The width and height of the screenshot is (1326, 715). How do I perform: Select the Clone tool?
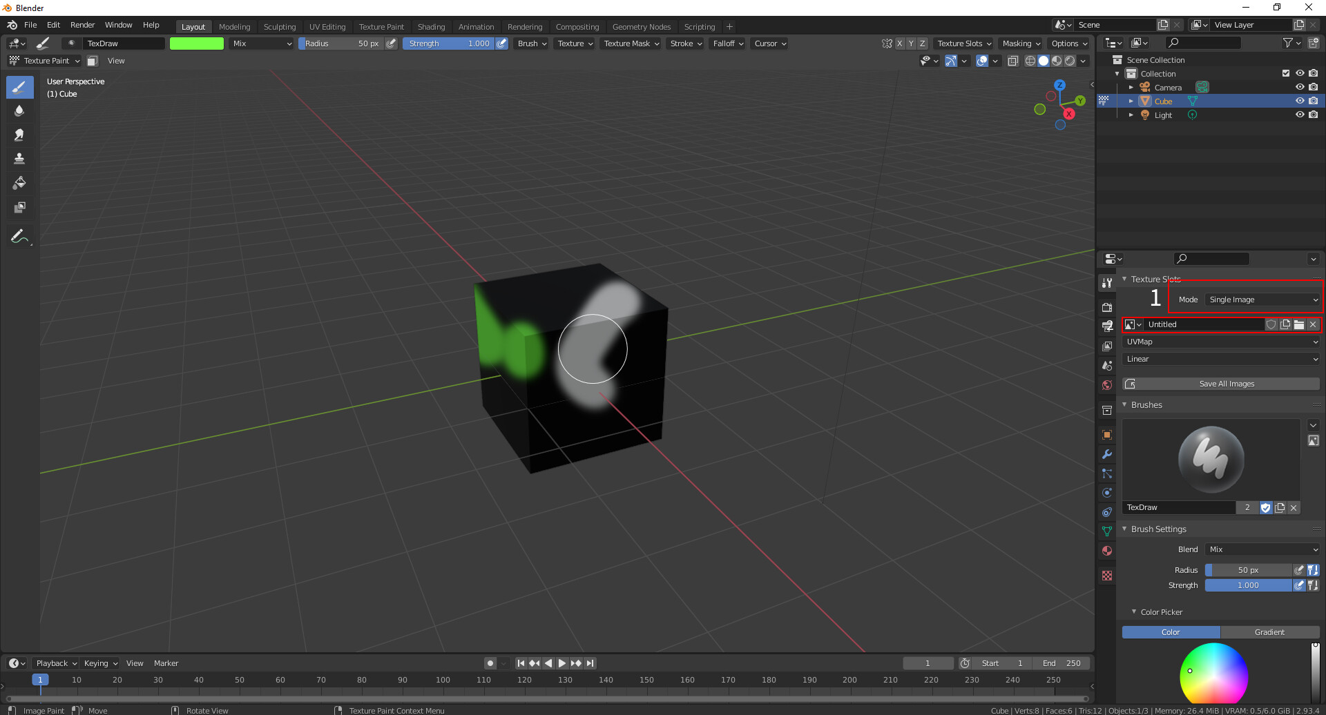[19, 158]
